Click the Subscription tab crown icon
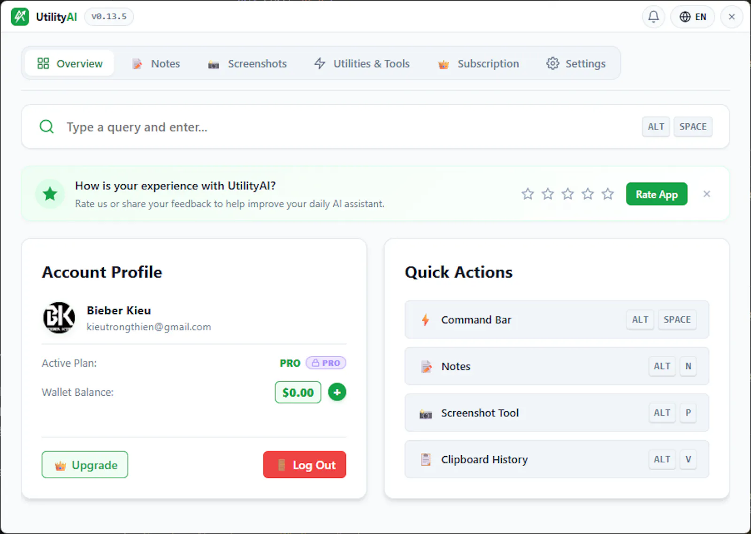 click(444, 64)
